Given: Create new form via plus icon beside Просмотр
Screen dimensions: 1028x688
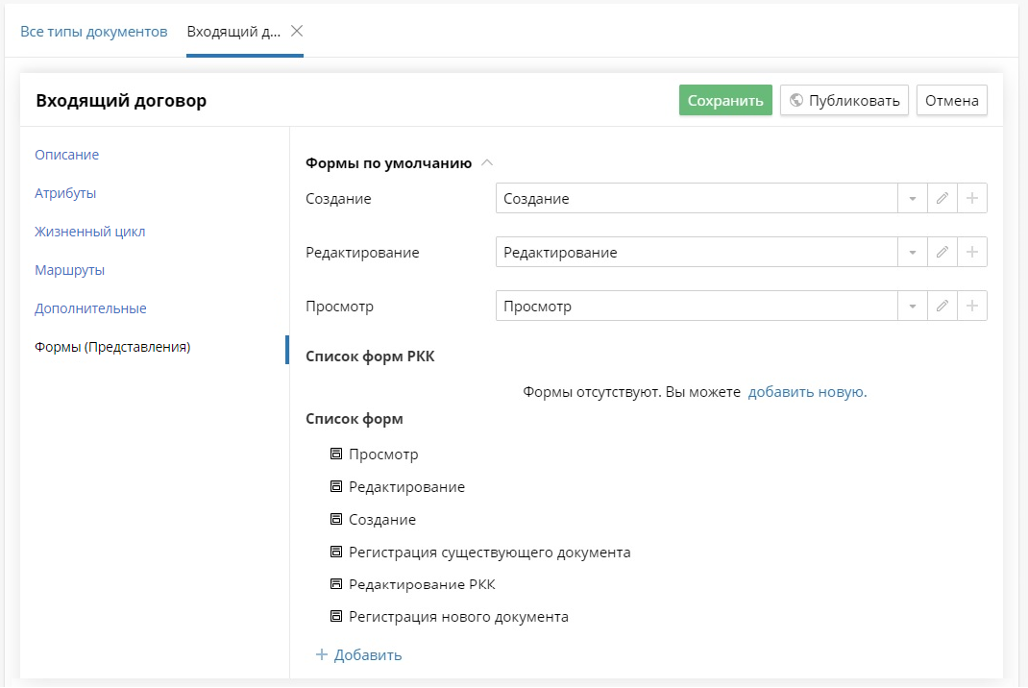Looking at the screenshot, I should pos(972,306).
